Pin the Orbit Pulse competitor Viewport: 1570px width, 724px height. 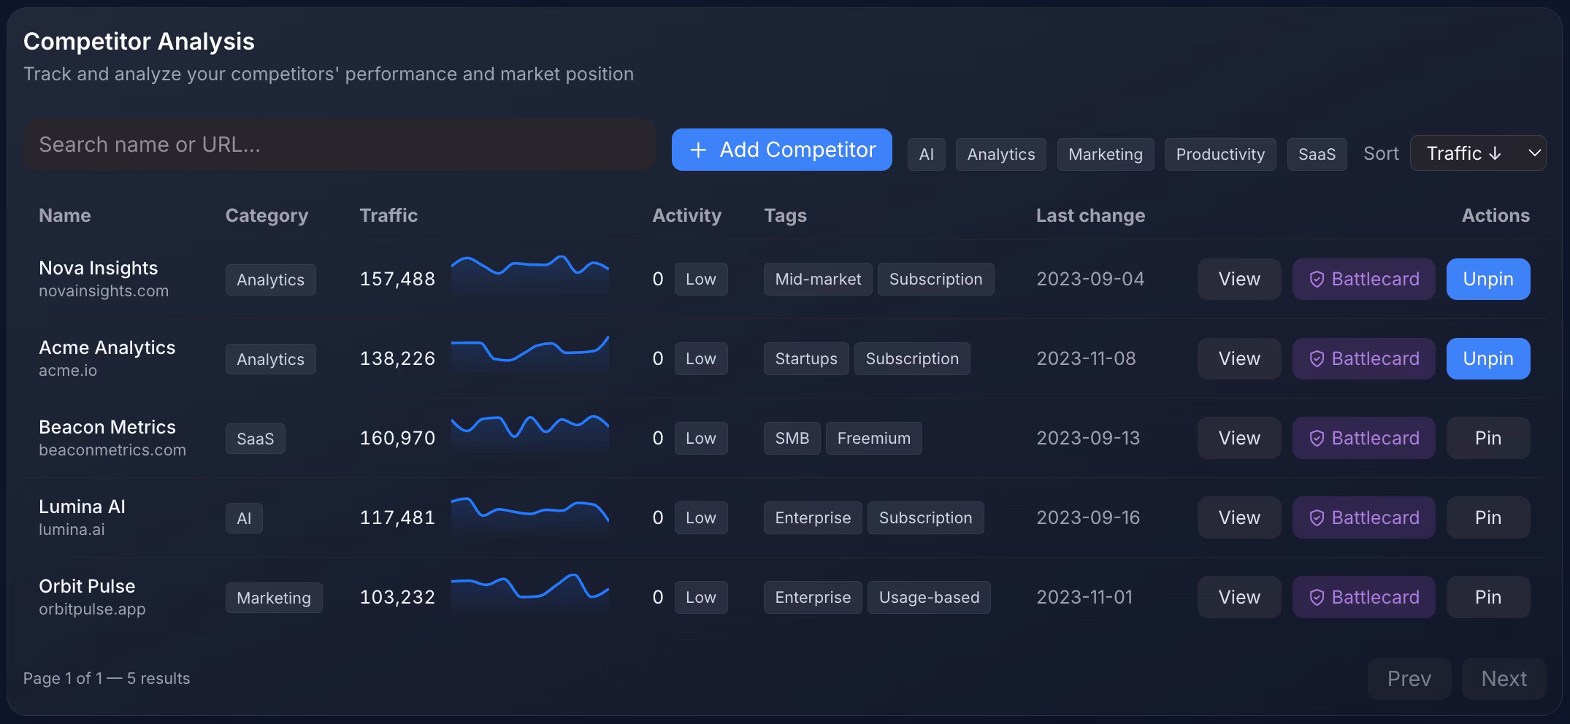coord(1487,598)
